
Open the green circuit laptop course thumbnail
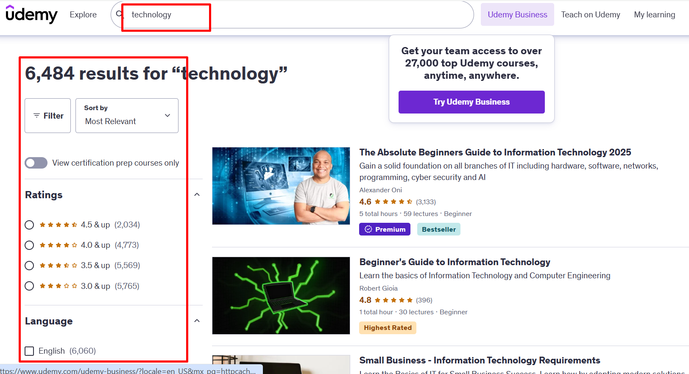281,296
